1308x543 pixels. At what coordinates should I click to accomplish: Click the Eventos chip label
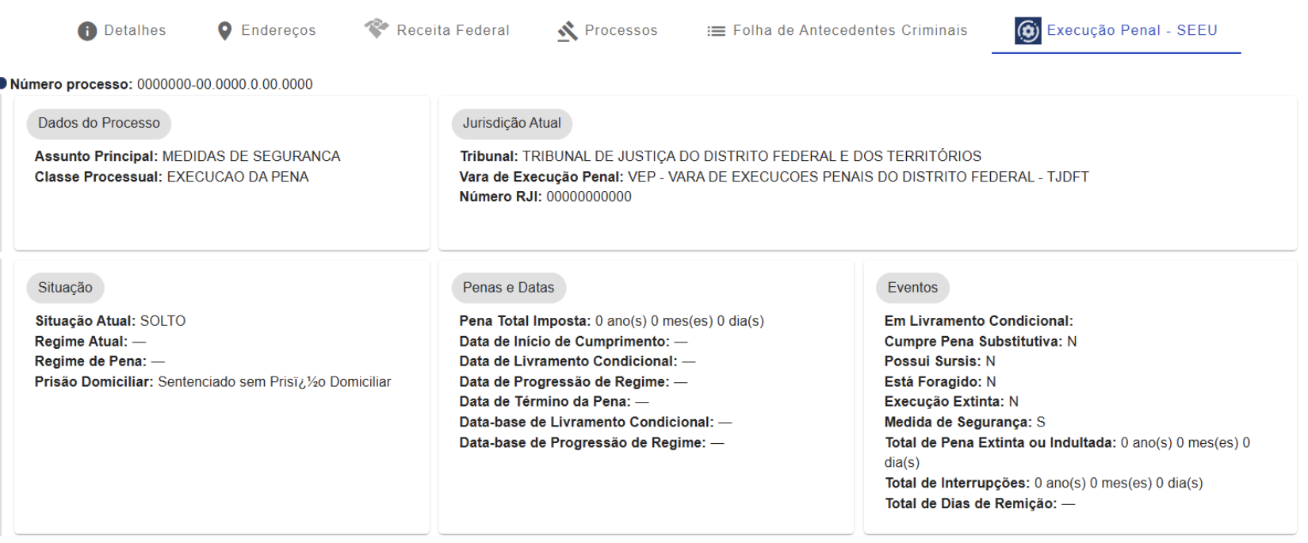912,288
